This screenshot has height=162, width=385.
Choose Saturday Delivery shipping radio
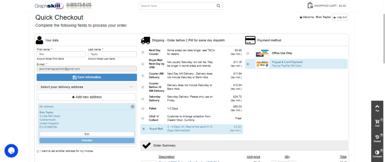click(x=143, y=99)
